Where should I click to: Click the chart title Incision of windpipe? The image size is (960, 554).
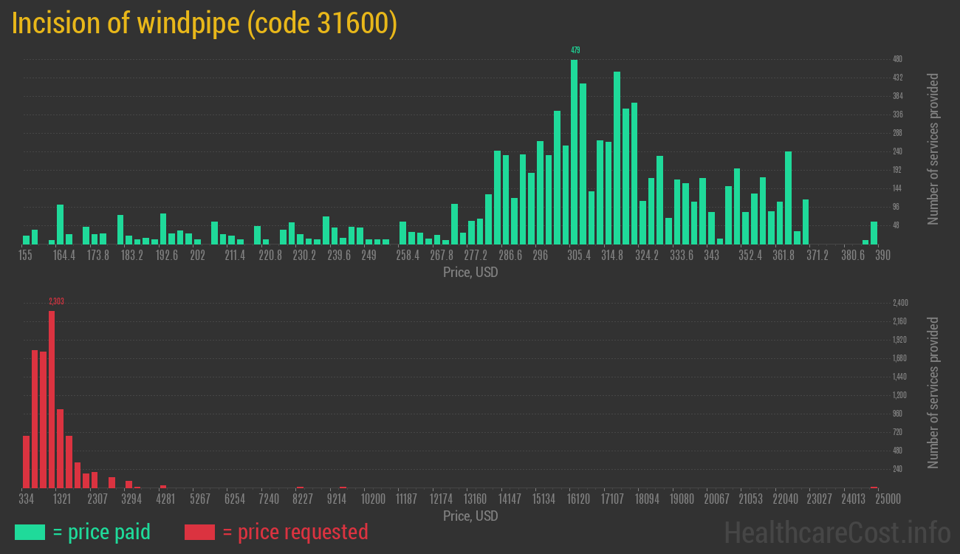tap(205, 24)
